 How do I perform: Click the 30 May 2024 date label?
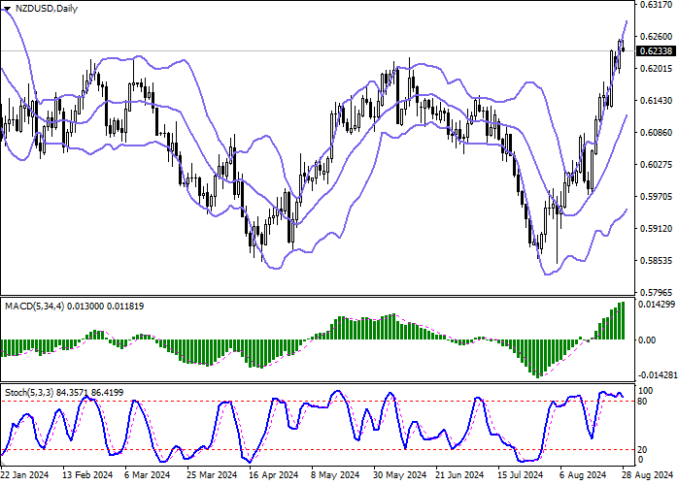click(400, 475)
